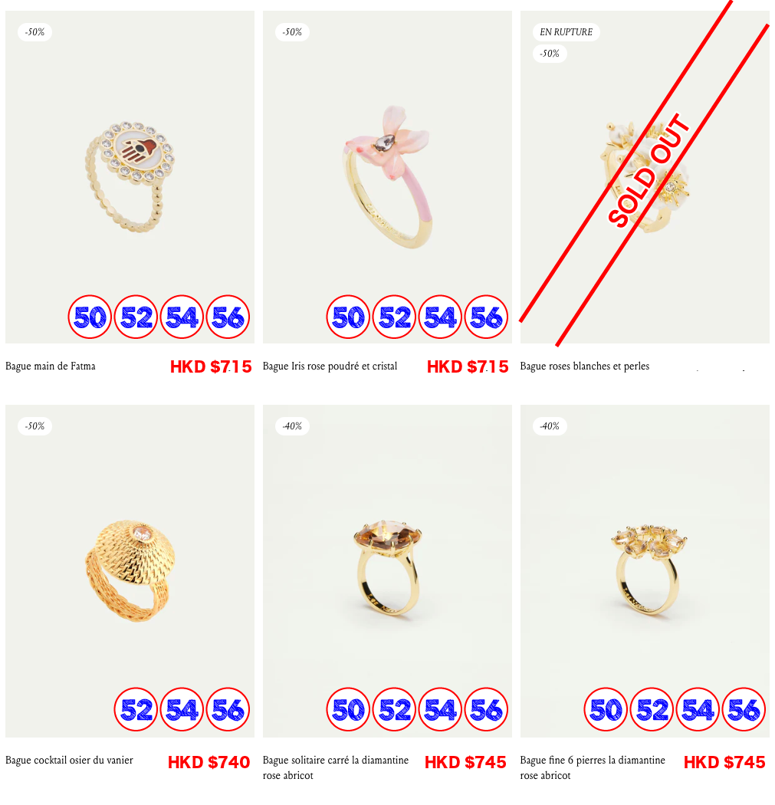Viewport: 775px width, 805px height.
Task: View the pink Iris flower ring photo
Action: [x=388, y=177]
